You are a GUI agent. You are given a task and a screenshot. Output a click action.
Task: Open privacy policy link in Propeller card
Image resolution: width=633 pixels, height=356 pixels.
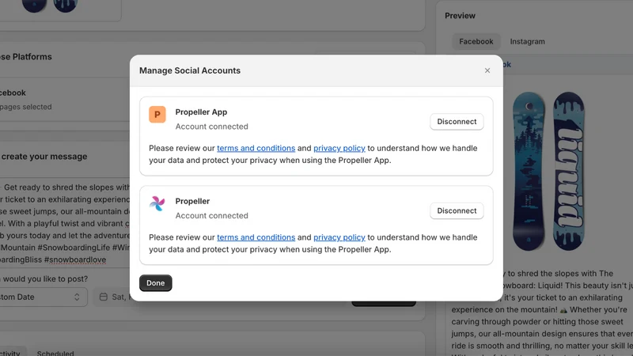(x=339, y=237)
